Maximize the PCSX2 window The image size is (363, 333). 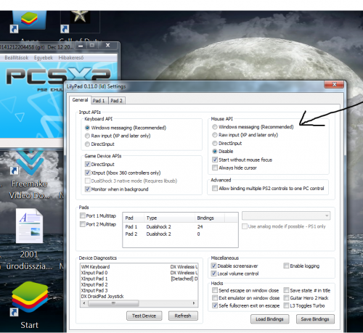click(92, 45)
